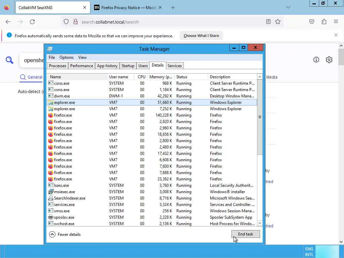This screenshot has width=344, height=258.
Task: Click icon of firefox.exe using 140,228 K
Action: tap(51, 115)
